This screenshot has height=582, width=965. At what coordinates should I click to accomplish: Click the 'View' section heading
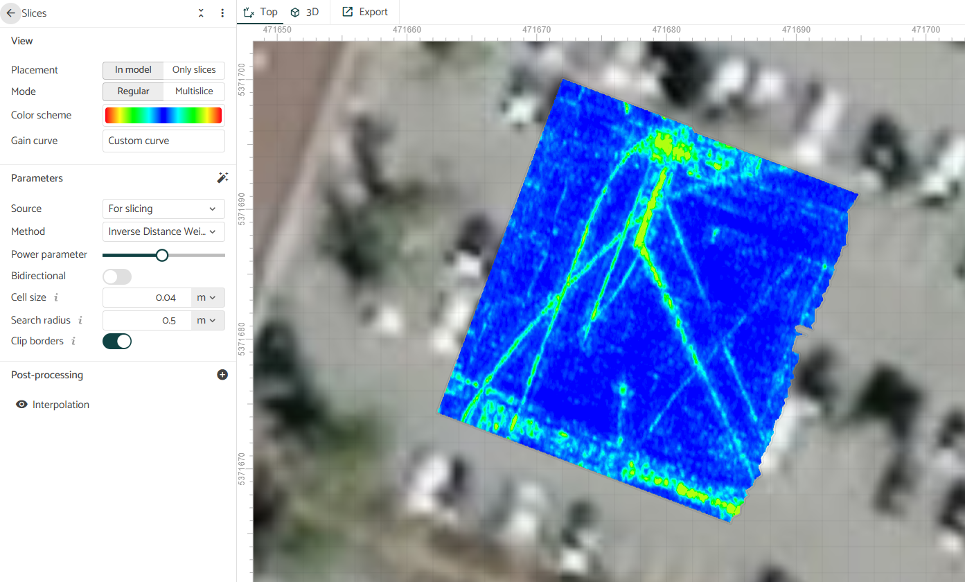point(22,41)
